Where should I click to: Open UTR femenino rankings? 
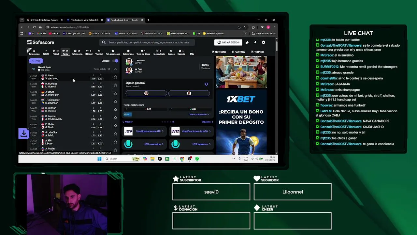(x=191, y=144)
